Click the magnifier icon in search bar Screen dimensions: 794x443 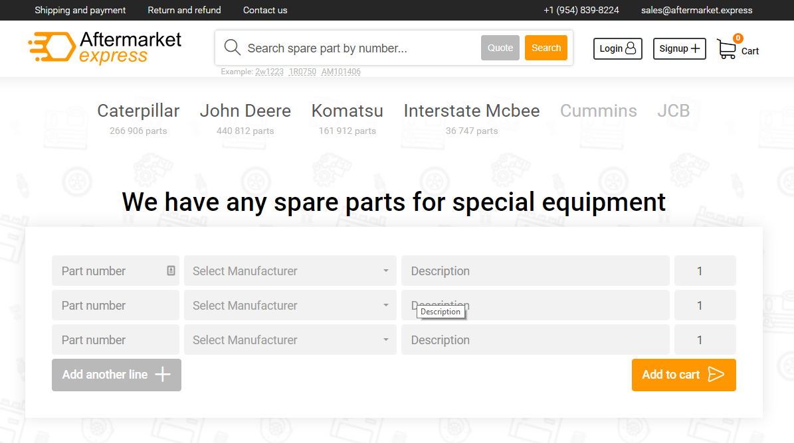(232, 48)
